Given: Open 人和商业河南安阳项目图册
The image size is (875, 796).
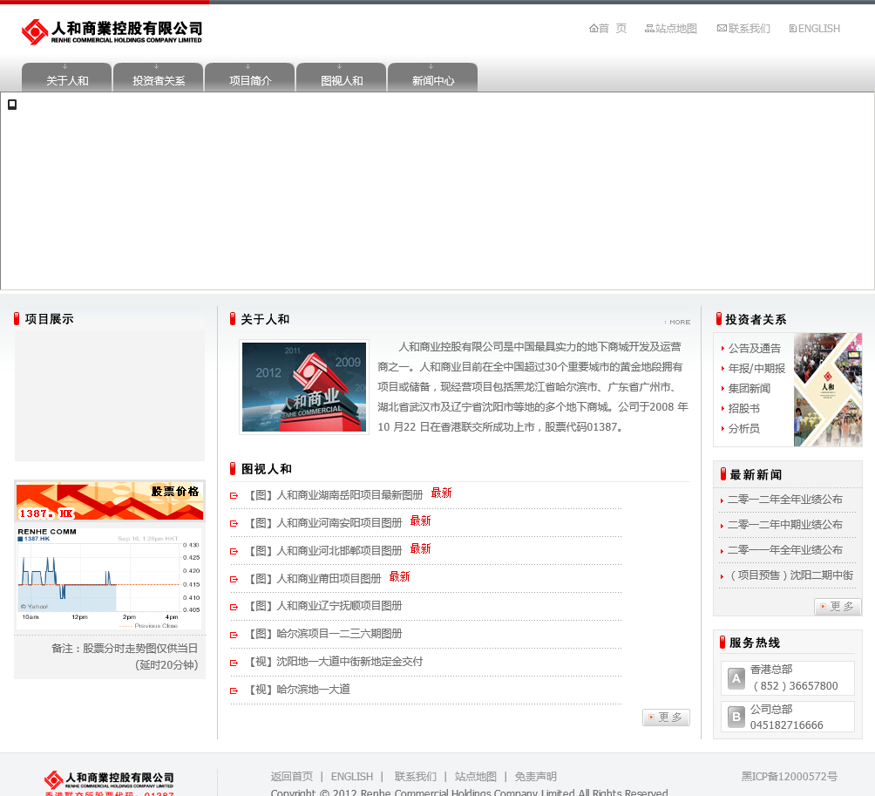Looking at the screenshot, I should click(x=325, y=523).
